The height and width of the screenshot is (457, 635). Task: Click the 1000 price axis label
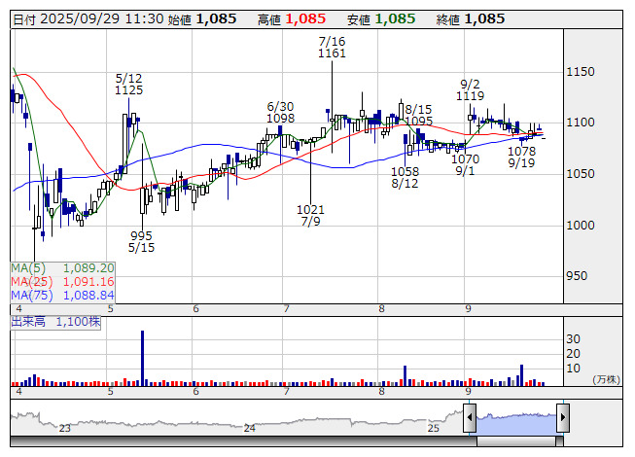[x=581, y=226]
